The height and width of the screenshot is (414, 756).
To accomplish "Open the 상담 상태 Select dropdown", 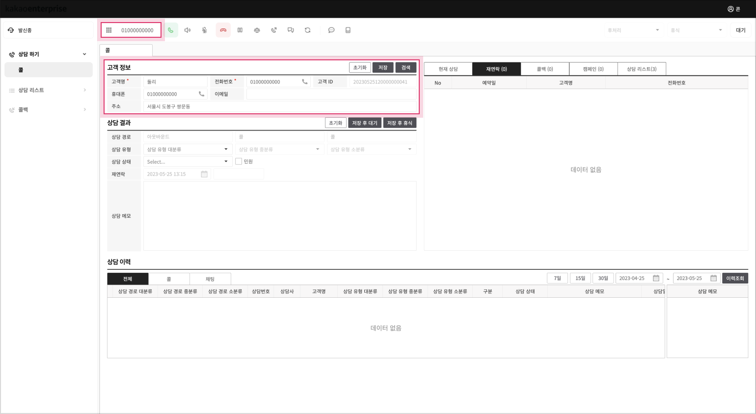I will [x=188, y=161].
